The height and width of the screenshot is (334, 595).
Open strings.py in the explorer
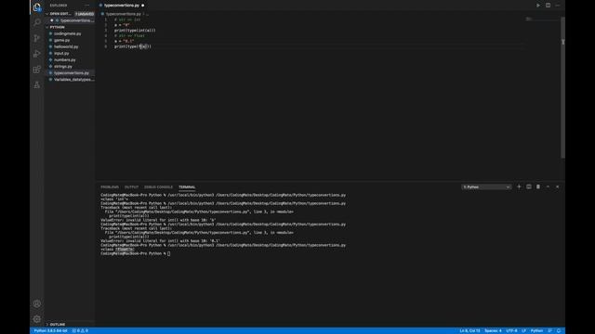tap(63, 66)
